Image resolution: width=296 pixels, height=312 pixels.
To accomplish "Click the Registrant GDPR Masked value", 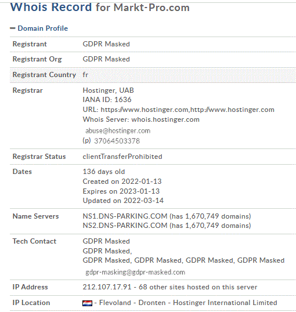I will pos(106,44).
